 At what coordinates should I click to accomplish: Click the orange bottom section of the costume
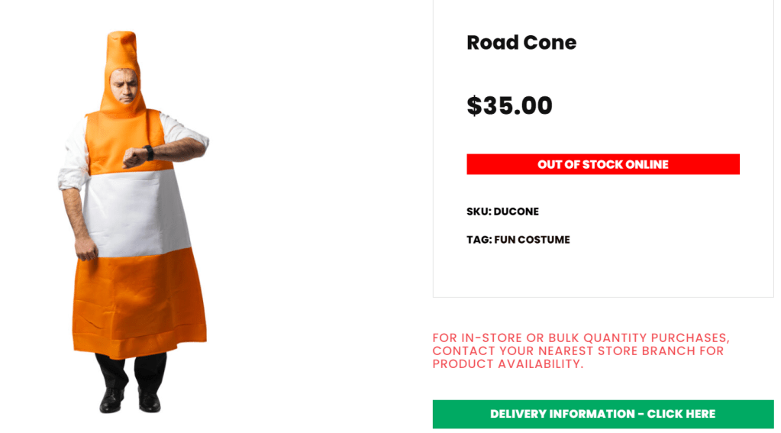coord(139,305)
